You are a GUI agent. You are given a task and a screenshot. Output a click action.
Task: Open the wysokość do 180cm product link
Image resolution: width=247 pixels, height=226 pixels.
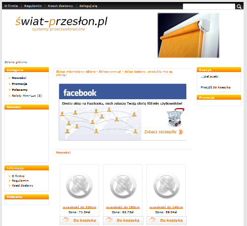[123, 207]
